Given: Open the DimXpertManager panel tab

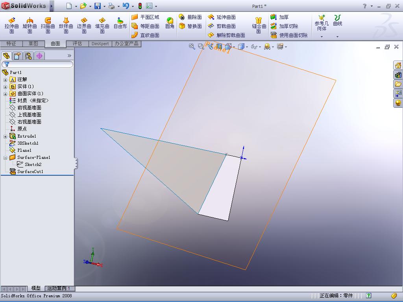Looking at the screenshot, I should click(39, 56).
